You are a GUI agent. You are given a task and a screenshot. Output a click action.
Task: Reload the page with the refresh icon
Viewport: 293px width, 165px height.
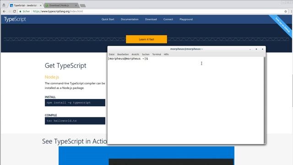[x=14, y=11]
